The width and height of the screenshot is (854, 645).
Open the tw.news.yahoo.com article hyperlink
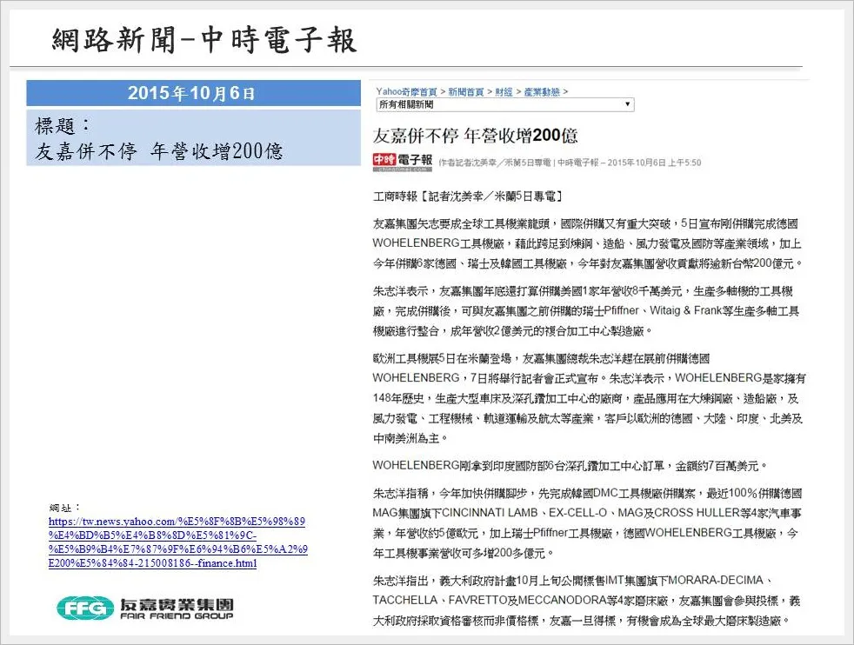pyautogui.click(x=177, y=542)
